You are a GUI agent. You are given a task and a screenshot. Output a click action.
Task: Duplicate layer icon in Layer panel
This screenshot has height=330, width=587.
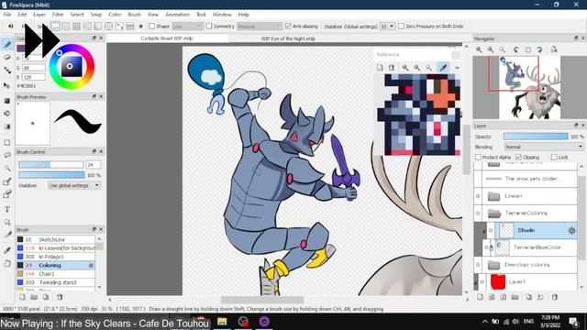(x=528, y=297)
